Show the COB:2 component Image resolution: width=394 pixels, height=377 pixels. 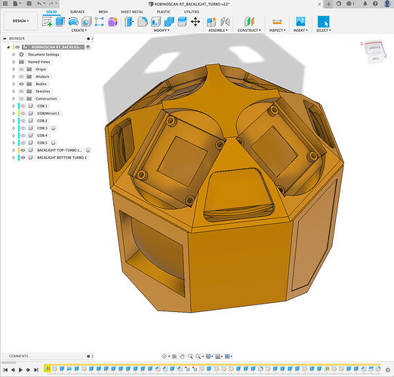pos(23,121)
